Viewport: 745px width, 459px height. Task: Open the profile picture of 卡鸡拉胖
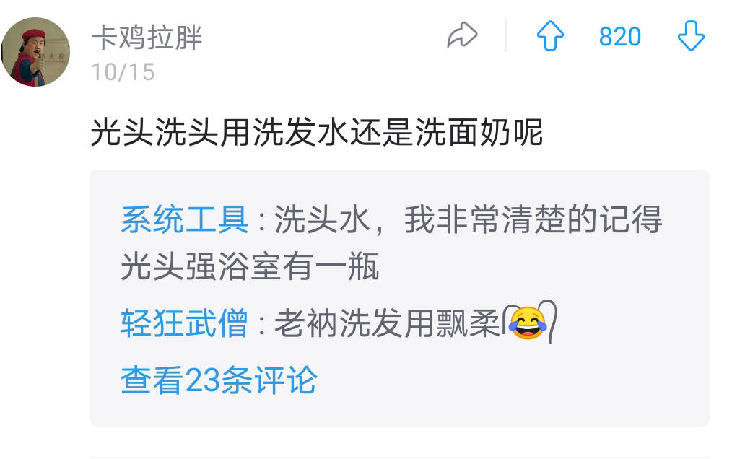tap(35, 52)
